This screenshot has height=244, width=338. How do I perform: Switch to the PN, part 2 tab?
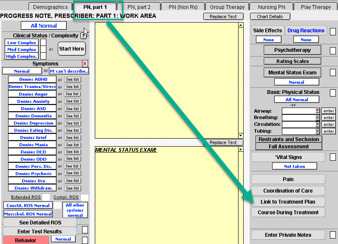[x=139, y=7]
